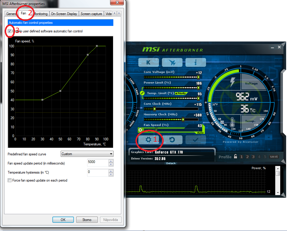
Task: Click the Power Limit slider handle
Action: click(198, 88)
